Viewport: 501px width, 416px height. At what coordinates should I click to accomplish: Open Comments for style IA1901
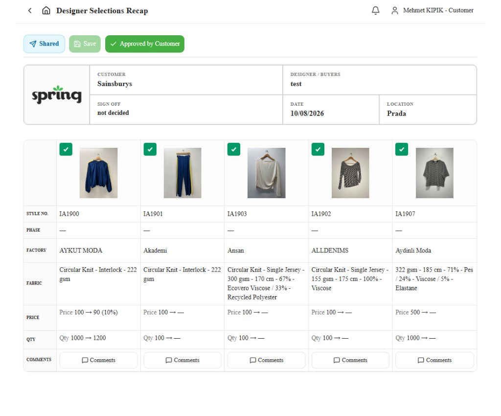coord(182,360)
